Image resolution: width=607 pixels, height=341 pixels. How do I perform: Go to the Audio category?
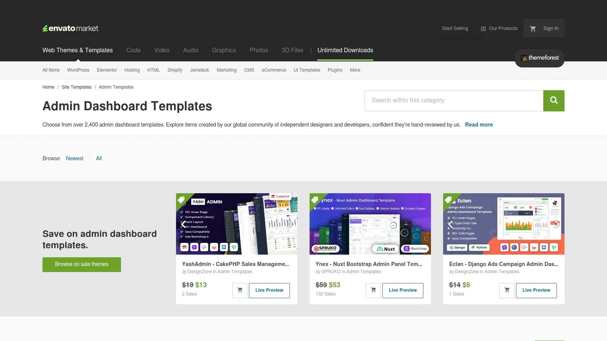point(191,50)
